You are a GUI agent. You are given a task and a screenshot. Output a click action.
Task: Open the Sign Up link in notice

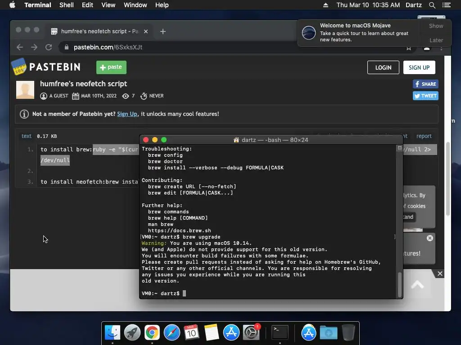pyautogui.click(x=127, y=114)
